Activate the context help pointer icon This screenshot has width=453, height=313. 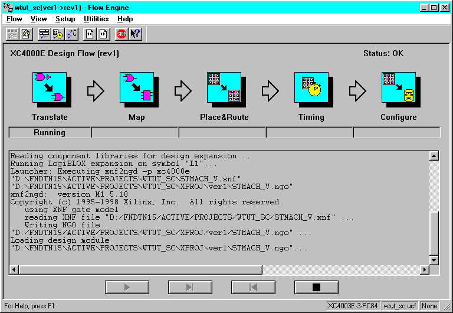[x=135, y=34]
